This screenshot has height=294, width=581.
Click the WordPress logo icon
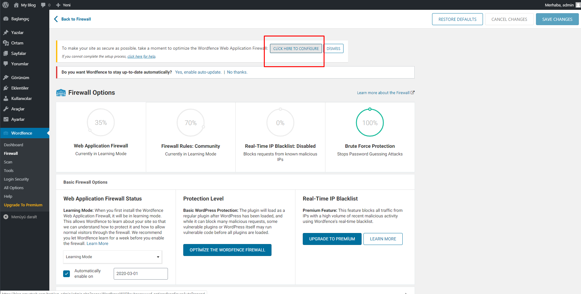(6, 5)
